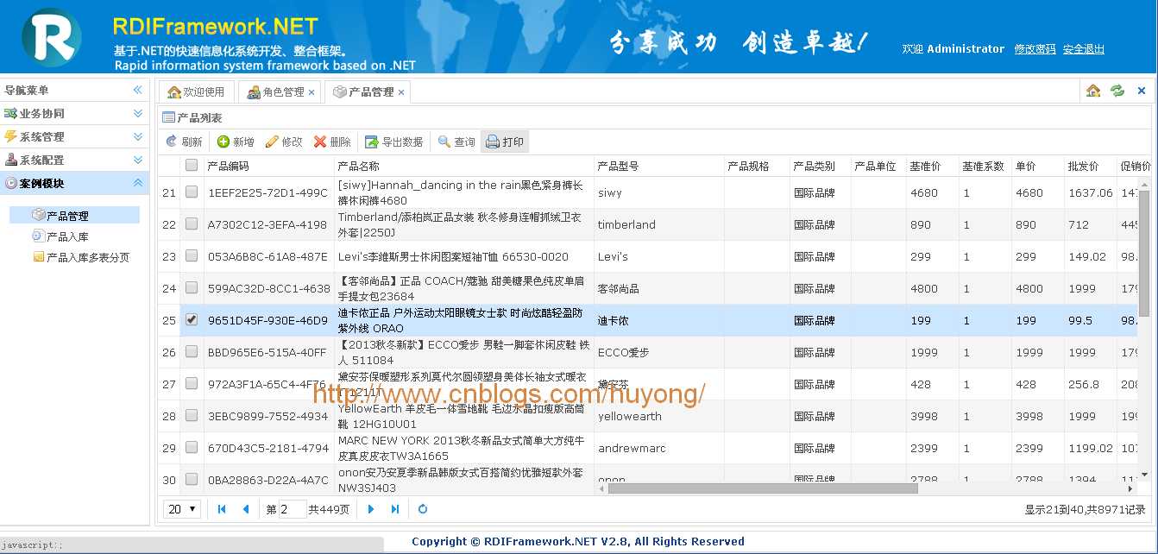Go to the last page
Viewport: 1158px width, 554px height.
(395, 509)
